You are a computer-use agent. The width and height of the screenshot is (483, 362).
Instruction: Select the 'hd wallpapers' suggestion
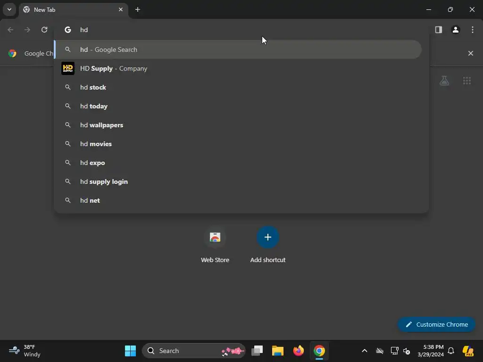point(238,125)
